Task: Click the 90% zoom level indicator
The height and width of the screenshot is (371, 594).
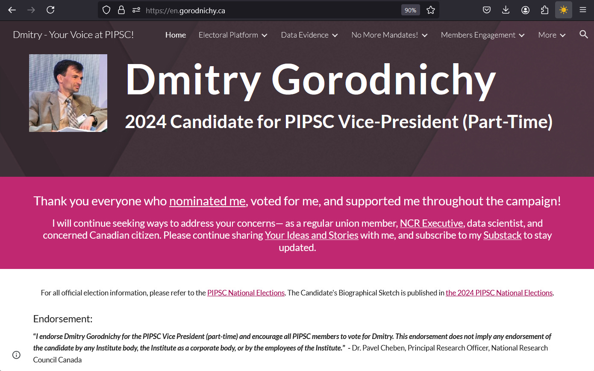Action: click(x=410, y=10)
